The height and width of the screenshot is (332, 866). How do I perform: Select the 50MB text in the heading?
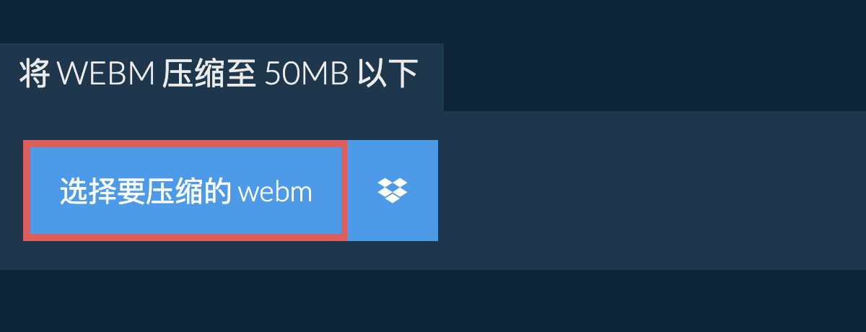[307, 74]
